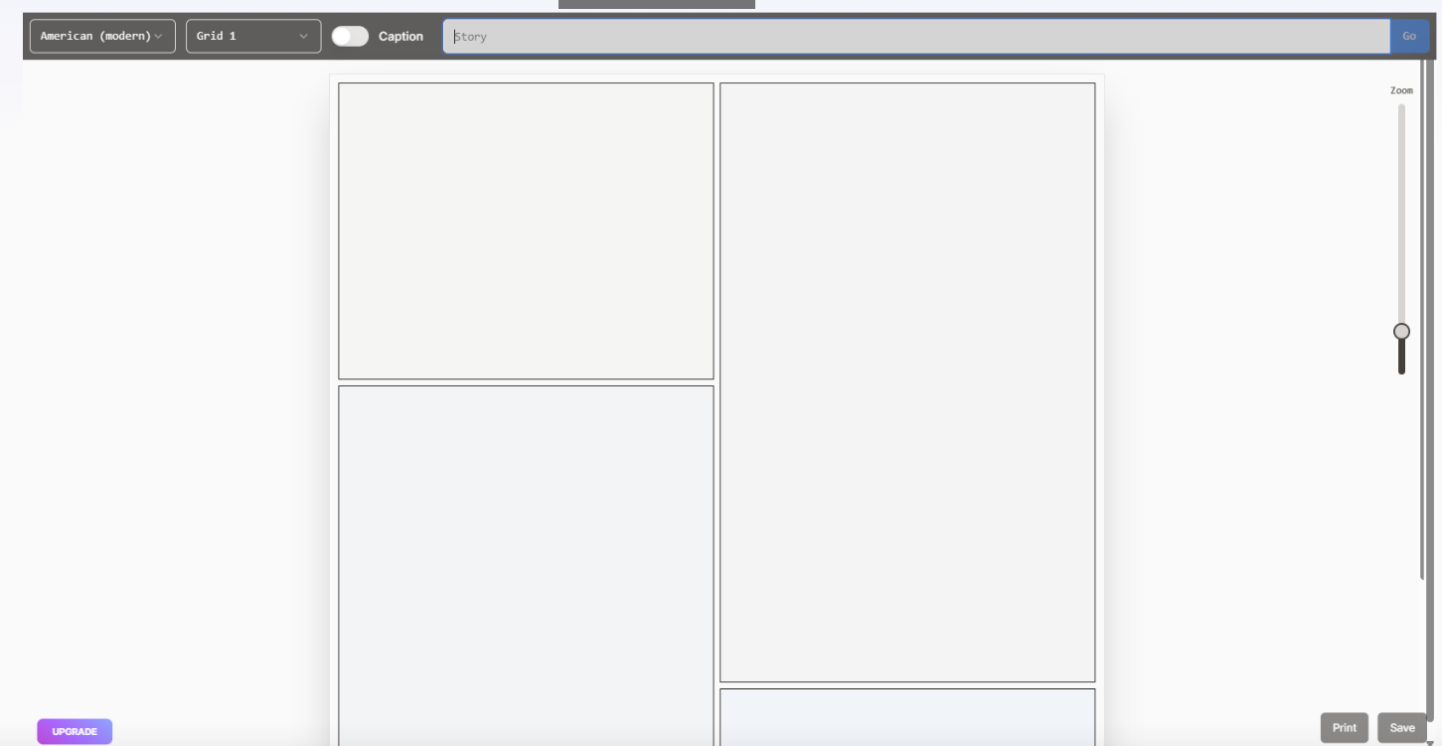This screenshot has height=746, width=1442.
Task: Select the lower-left comic panel
Action: click(x=526, y=564)
